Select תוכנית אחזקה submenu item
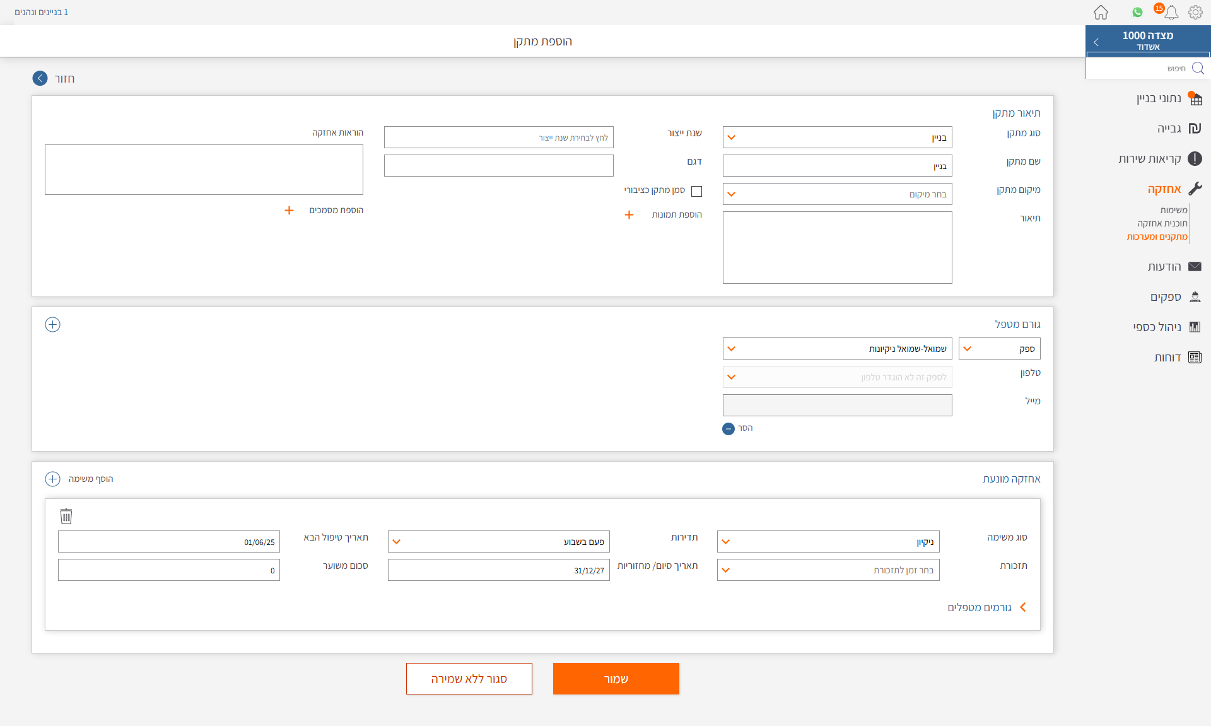 (1162, 223)
